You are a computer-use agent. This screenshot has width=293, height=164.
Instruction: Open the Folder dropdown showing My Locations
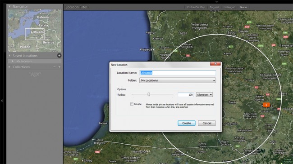point(178,80)
